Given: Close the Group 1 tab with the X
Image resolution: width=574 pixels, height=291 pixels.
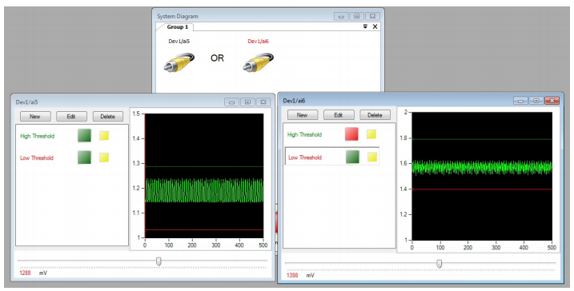Looking at the screenshot, I should coord(375,26).
